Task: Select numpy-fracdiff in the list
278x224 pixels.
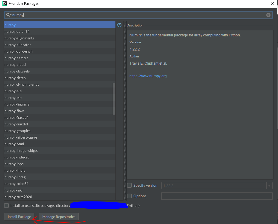Action: tap(60, 124)
